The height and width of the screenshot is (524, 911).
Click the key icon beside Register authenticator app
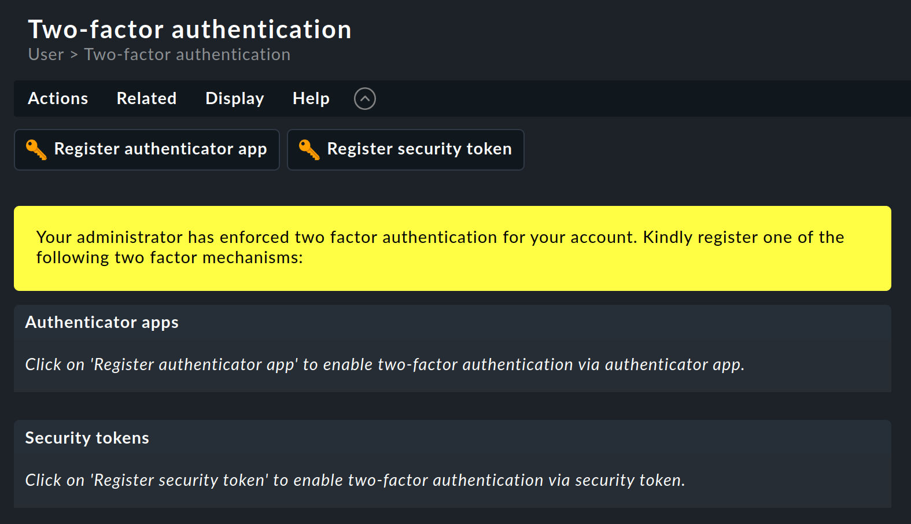click(x=36, y=150)
